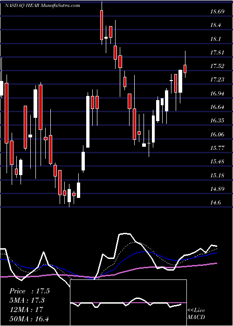Click the 12MA : 17 readout

click(26, 309)
